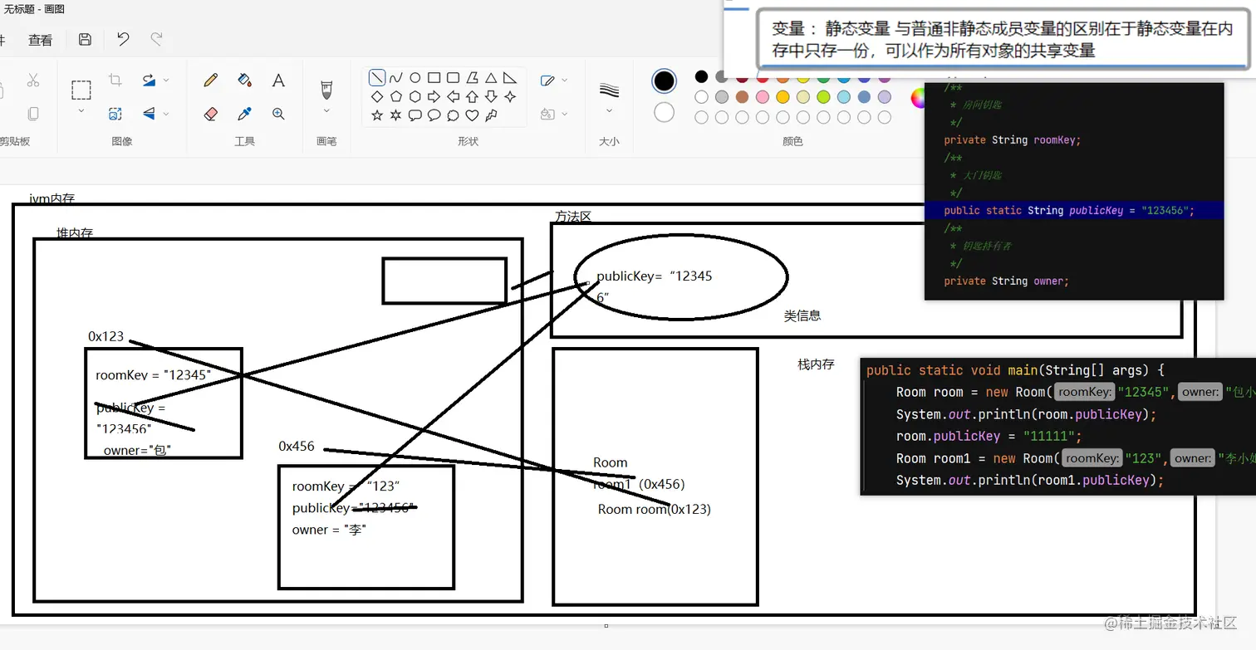Viewport: 1256px width, 650px height.
Task: Choose the Line shape
Action: pyautogui.click(x=377, y=78)
